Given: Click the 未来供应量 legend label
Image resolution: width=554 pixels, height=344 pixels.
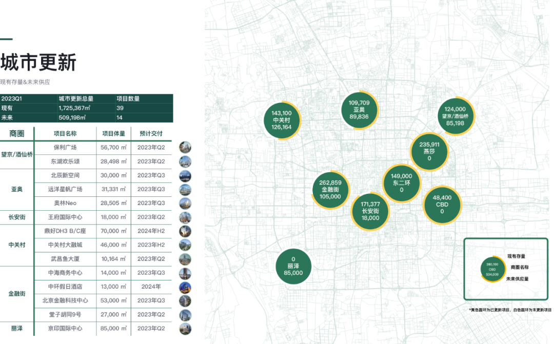Looking at the screenshot, I should pos(517,279).
